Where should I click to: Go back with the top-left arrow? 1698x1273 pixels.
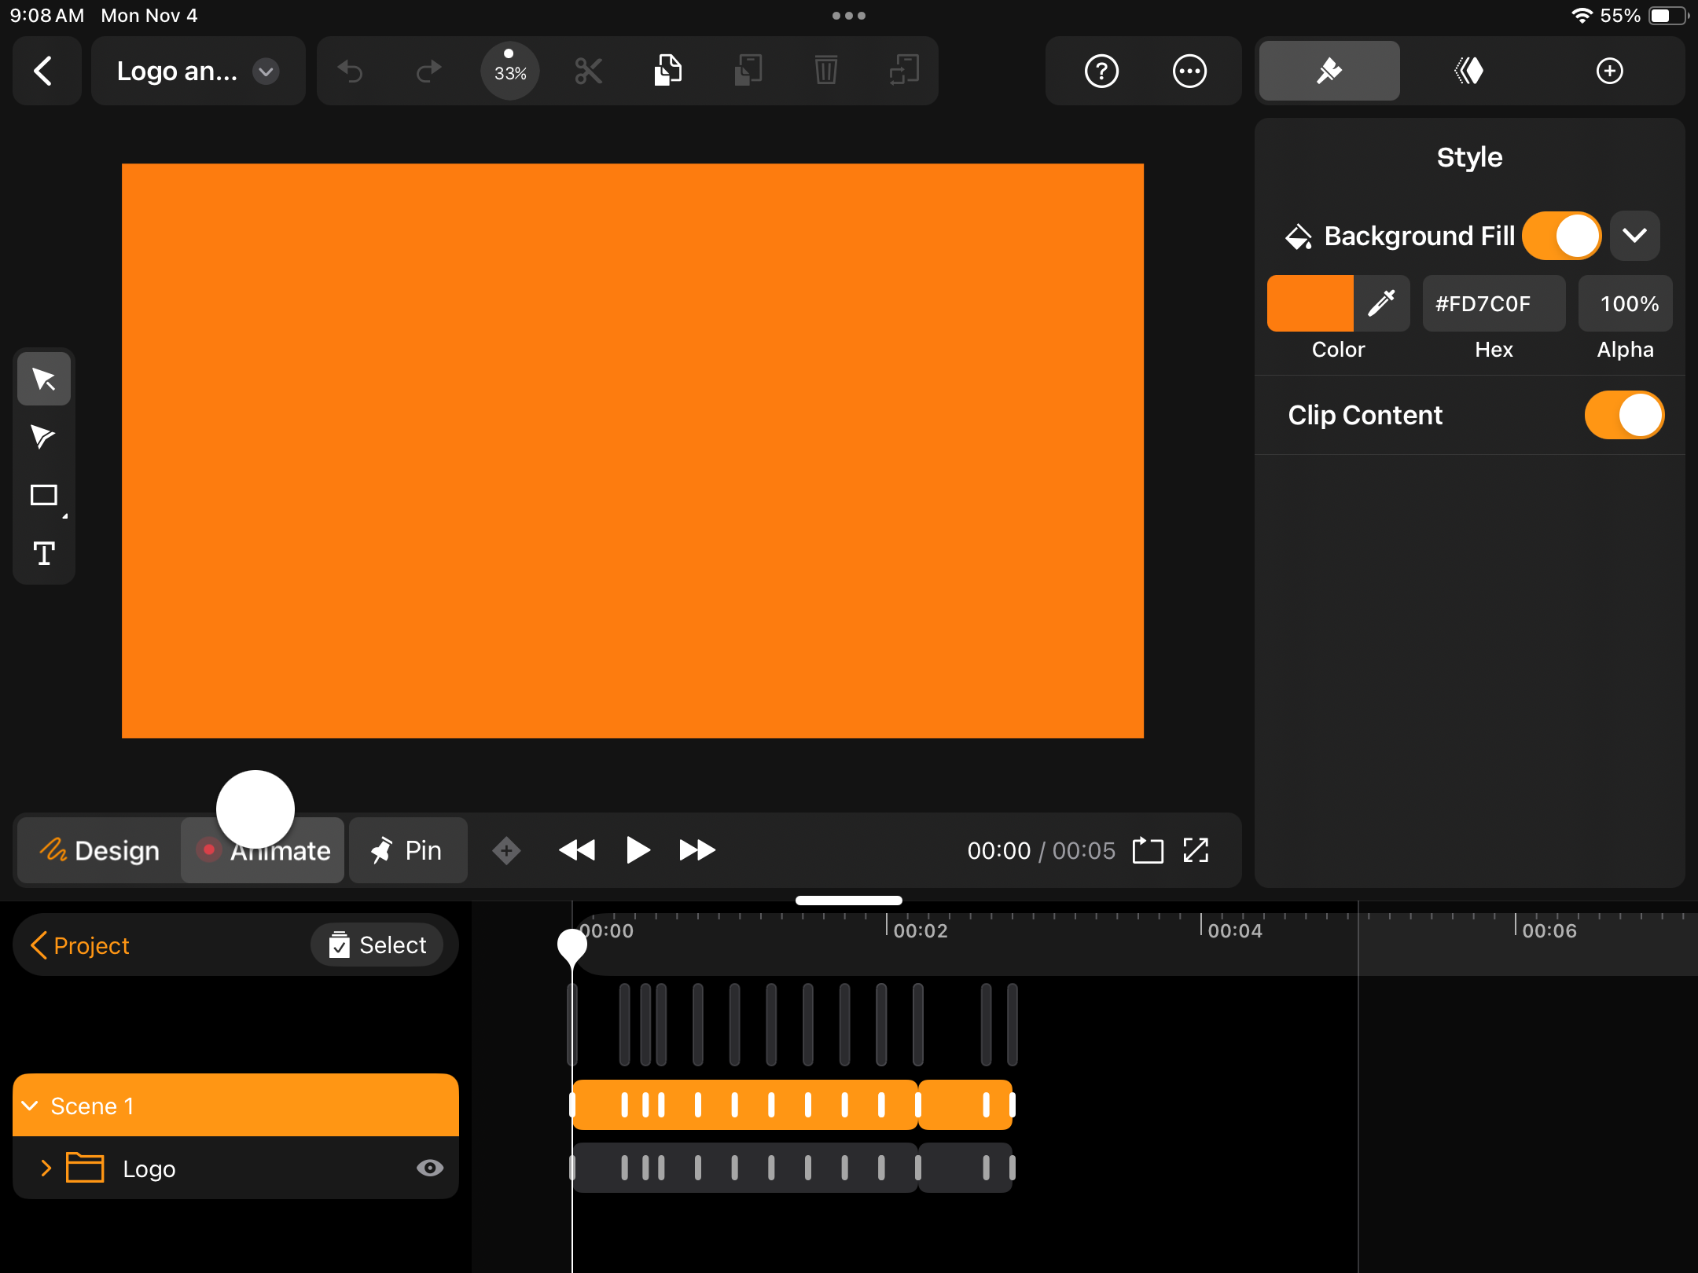(46, 71)
